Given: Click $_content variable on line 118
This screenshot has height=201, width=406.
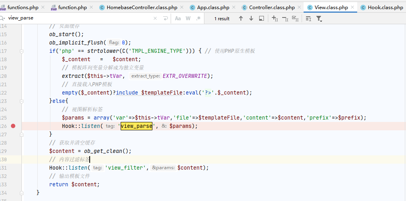Looking at the screenshot, I should click(x=76, y=59).
